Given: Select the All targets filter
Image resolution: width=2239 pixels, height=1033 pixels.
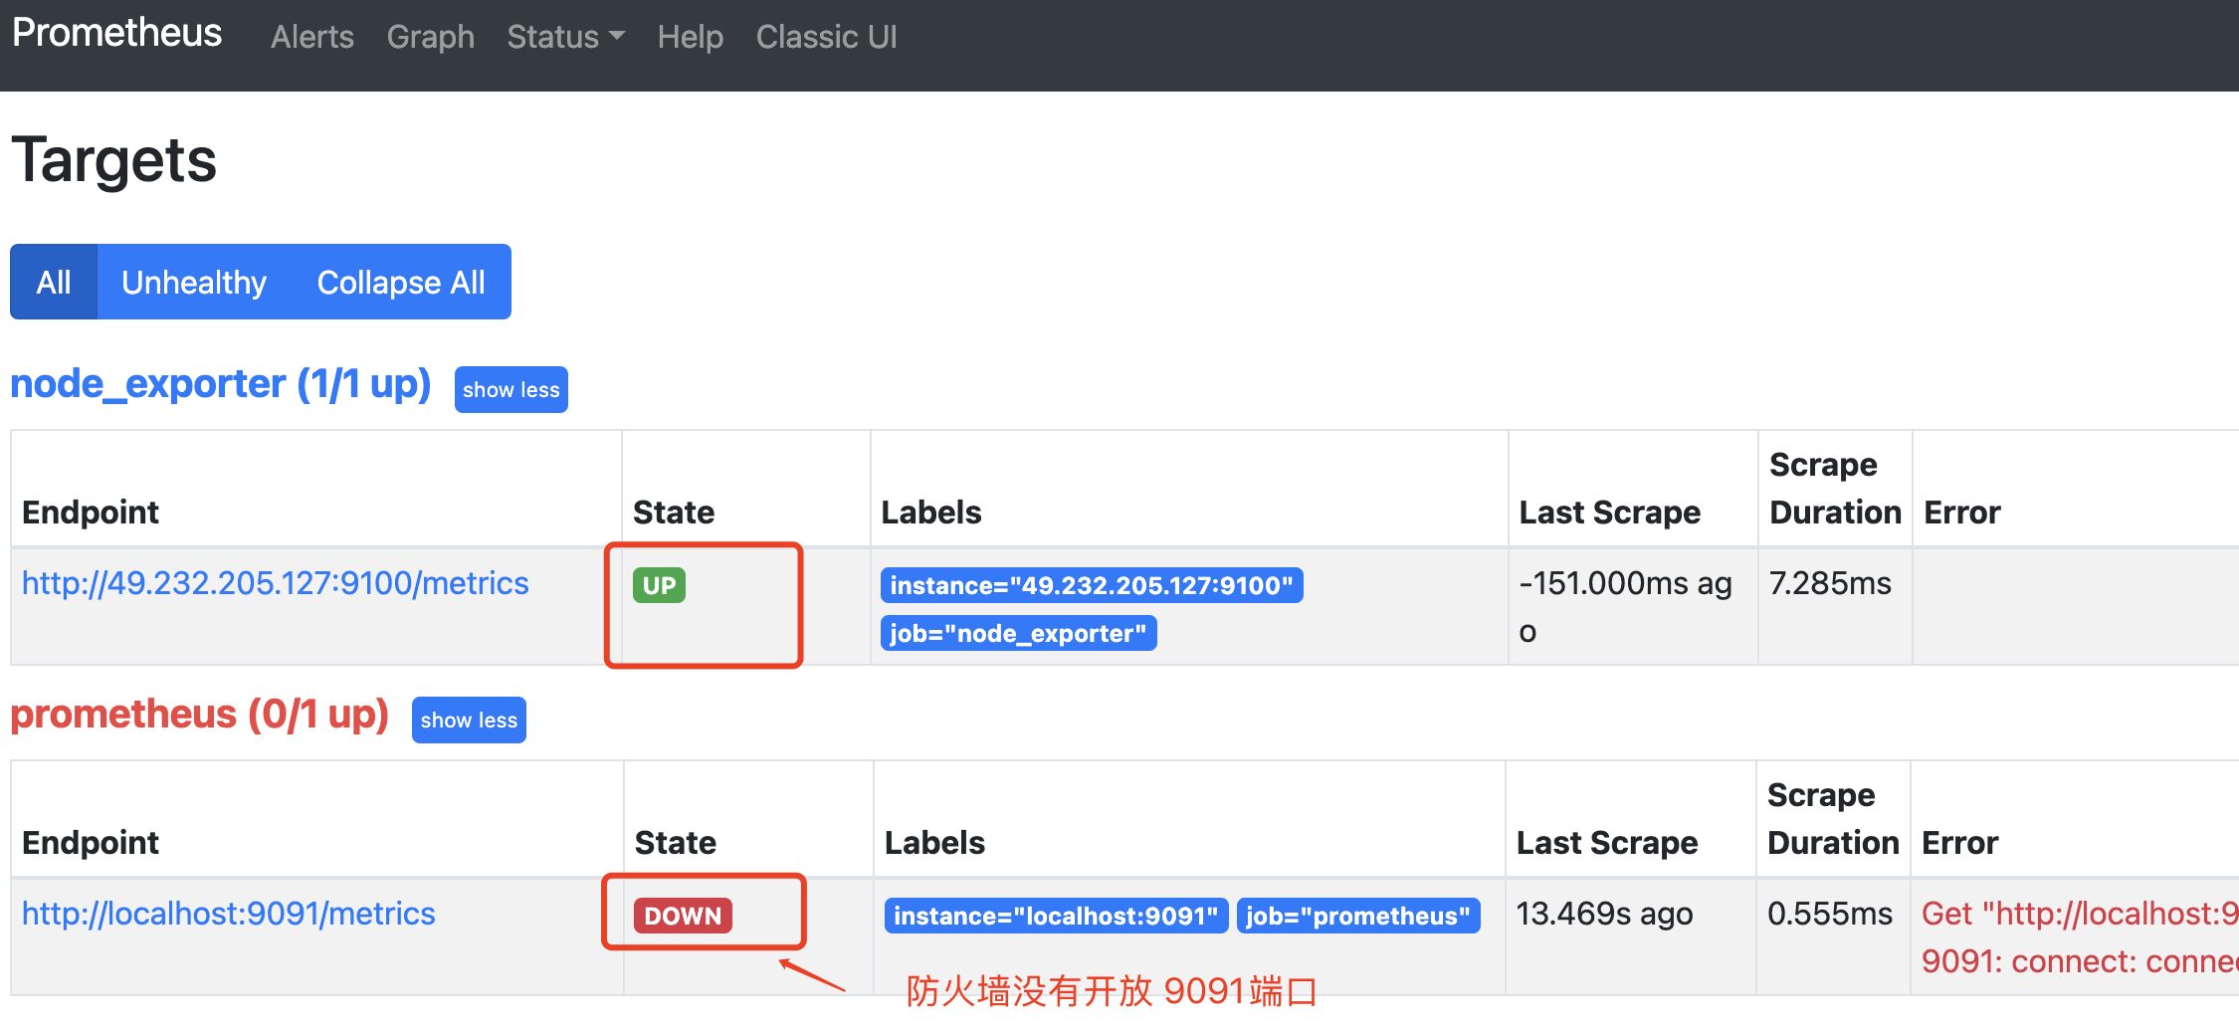Looking at the screenshot, I should (54, 282).
